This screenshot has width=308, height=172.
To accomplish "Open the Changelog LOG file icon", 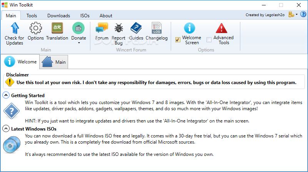I will tap(156, 28).
